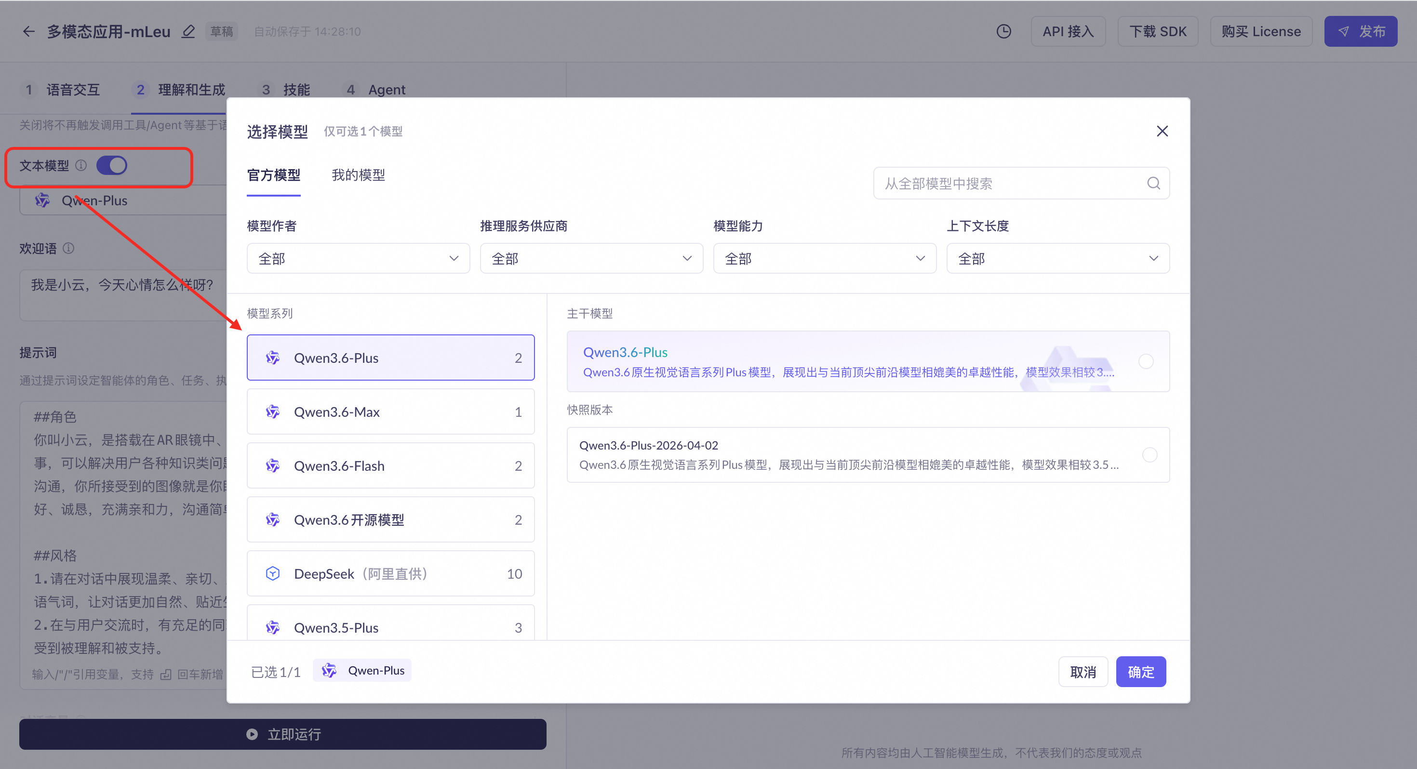
Task: Select the Qwen3.6-Plus backbone model radio
Action: click(x=1146, y=361)
